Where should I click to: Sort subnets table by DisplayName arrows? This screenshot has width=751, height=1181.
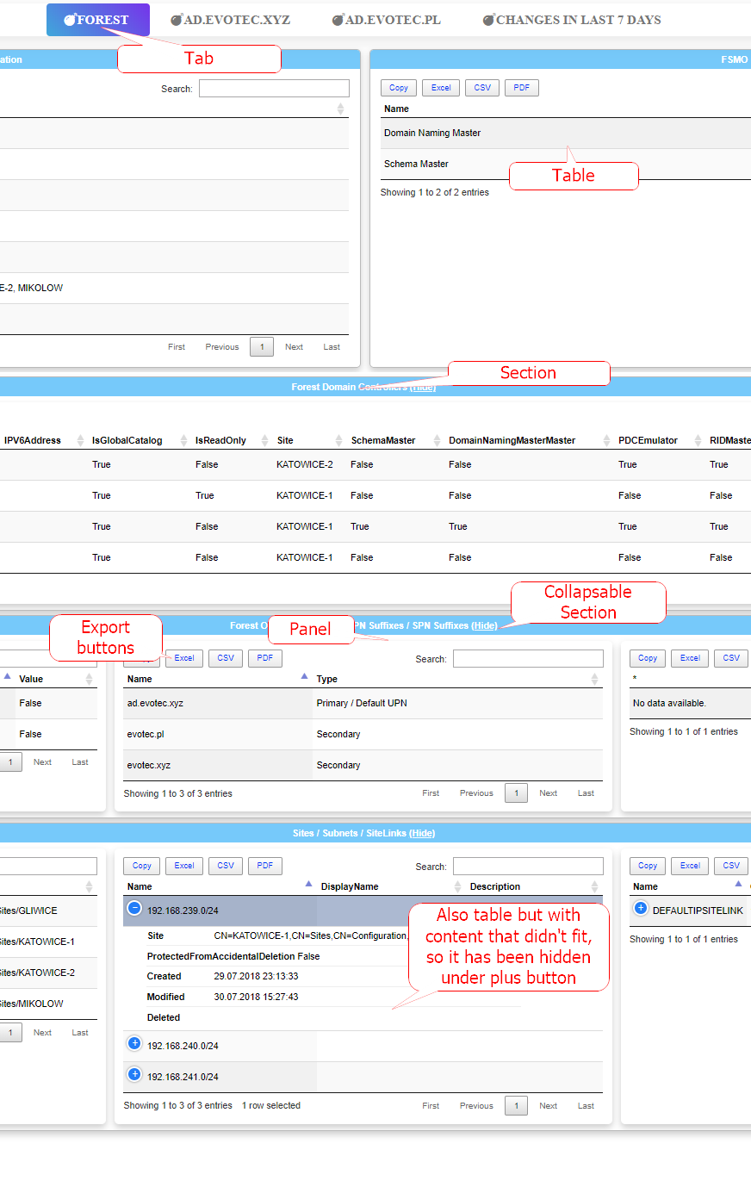click(x=458, y=887)
